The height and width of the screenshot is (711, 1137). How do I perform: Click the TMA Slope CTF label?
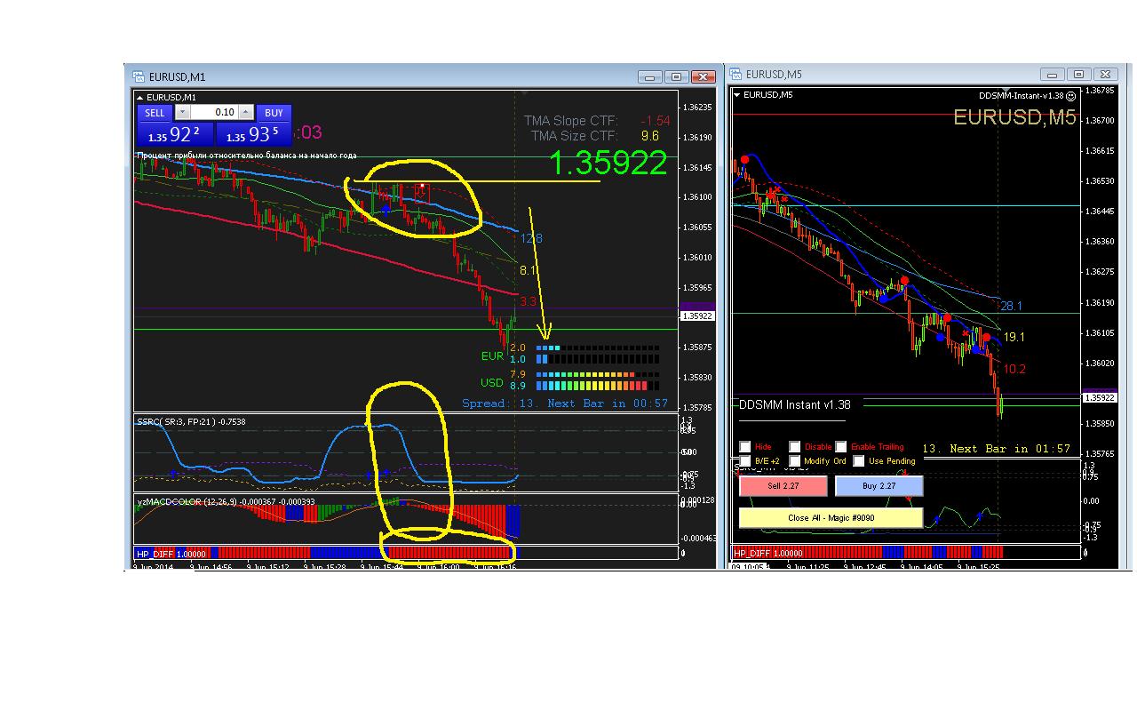570,121
